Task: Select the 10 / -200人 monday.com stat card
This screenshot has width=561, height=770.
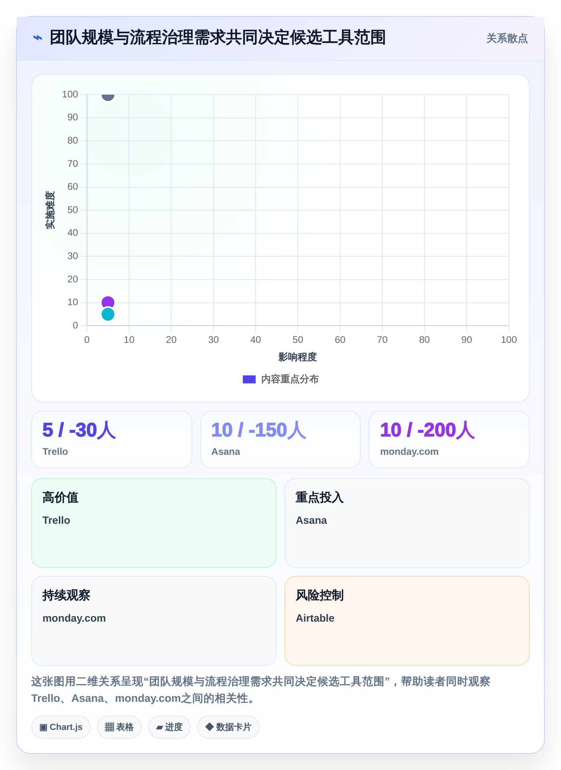Action: click(x=449, y=440)
